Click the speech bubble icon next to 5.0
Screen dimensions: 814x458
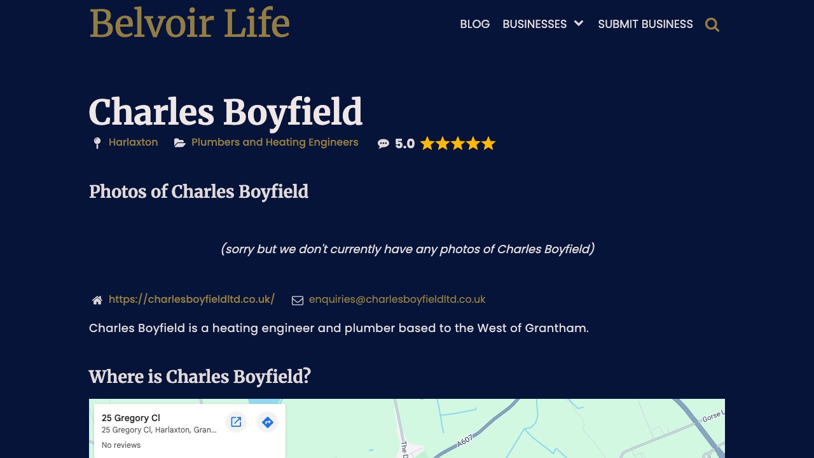pyautogui.click(x=383, y=143)
